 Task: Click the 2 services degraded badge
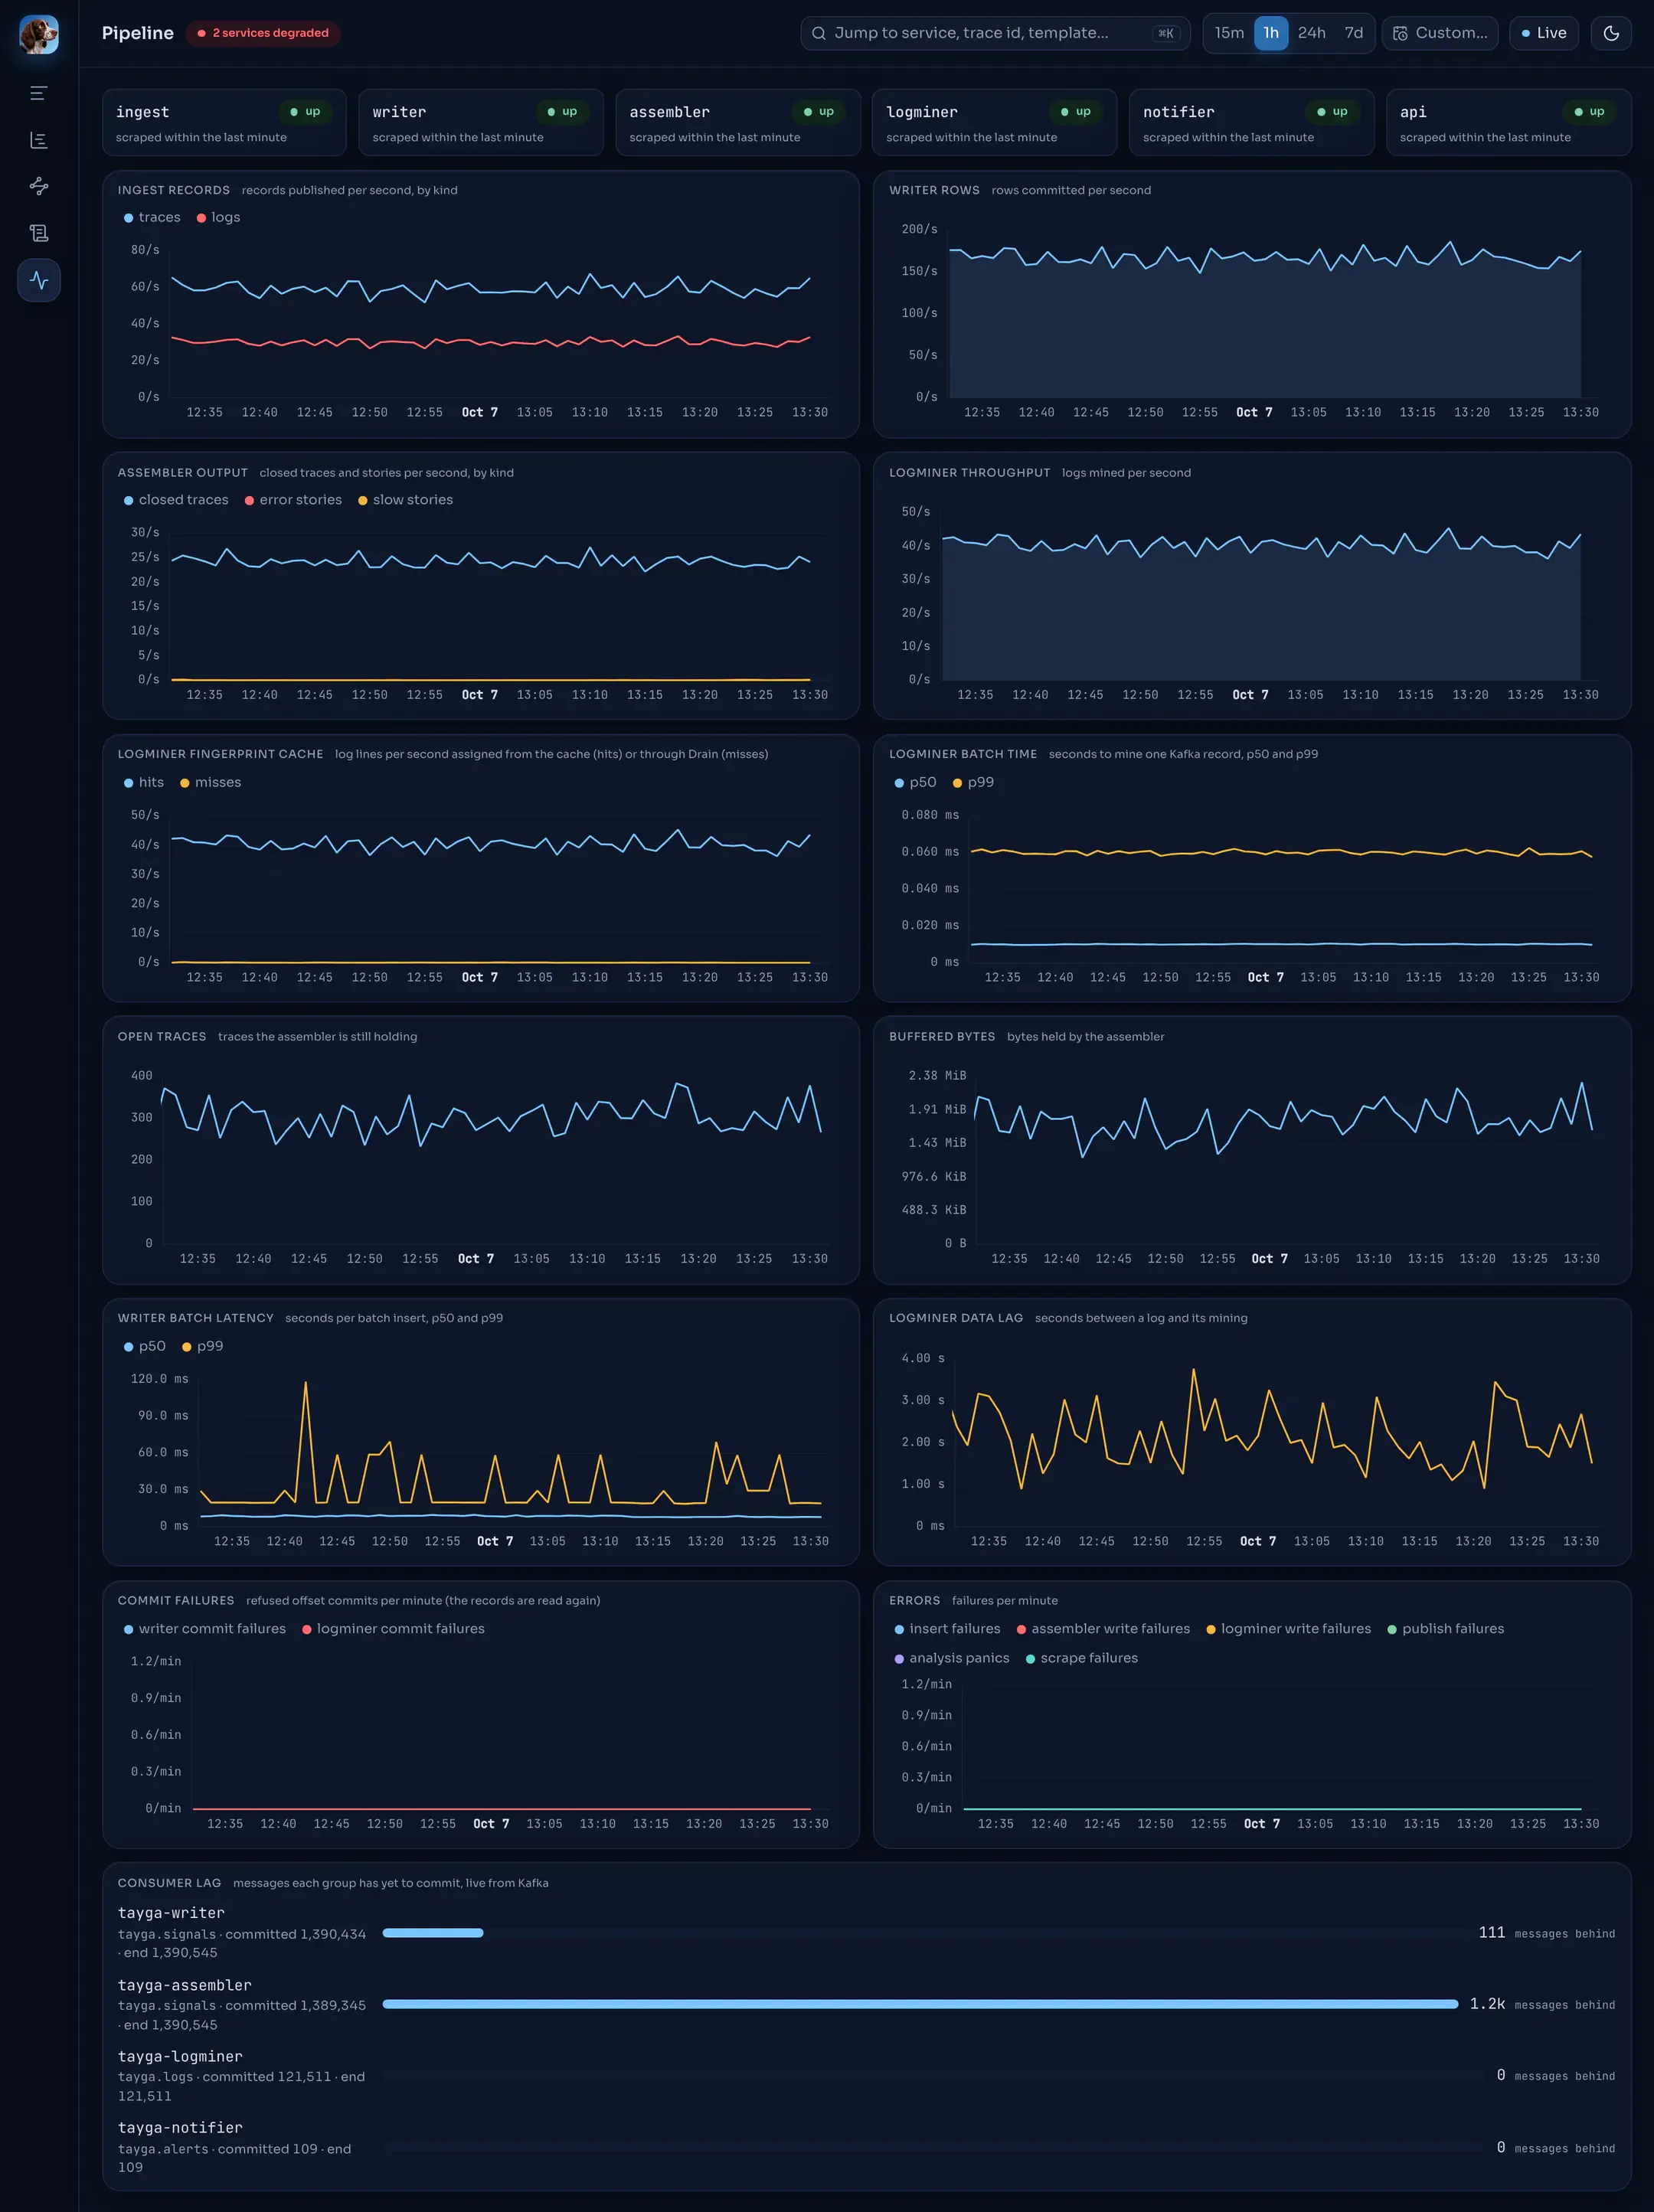tap(263, 33)
